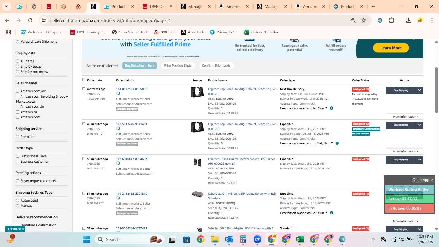Reload the Seller Central page
The image size is (439, 247).
click(30, 20)
